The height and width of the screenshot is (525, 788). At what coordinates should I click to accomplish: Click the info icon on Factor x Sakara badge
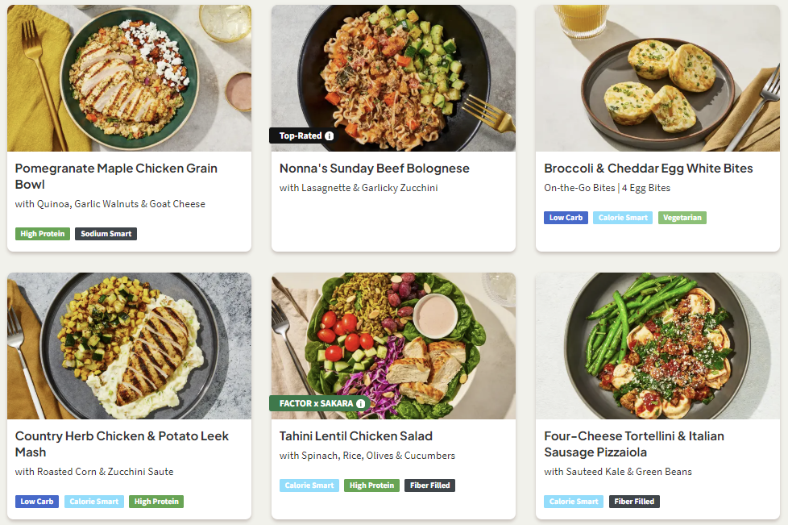(x=360, y=403)
